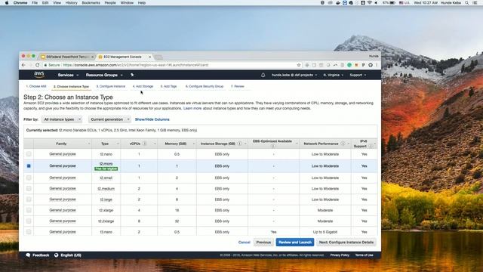Click the EBS-Optimized Available info icon

pos(273,146)
